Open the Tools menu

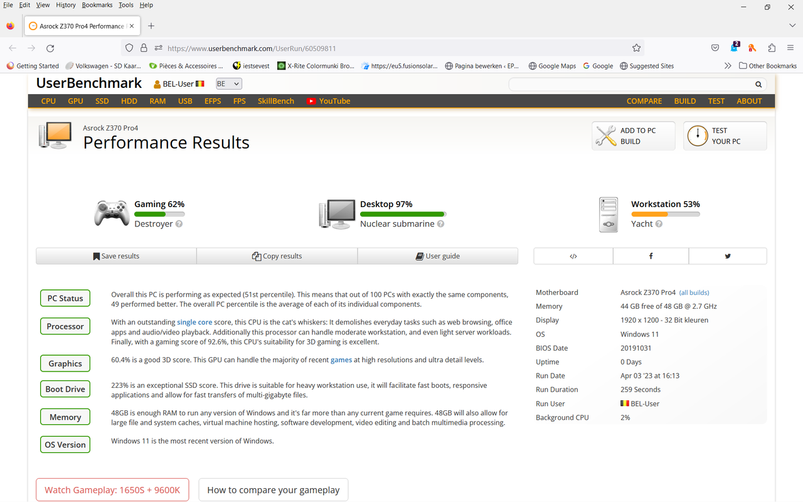(126, 5)
